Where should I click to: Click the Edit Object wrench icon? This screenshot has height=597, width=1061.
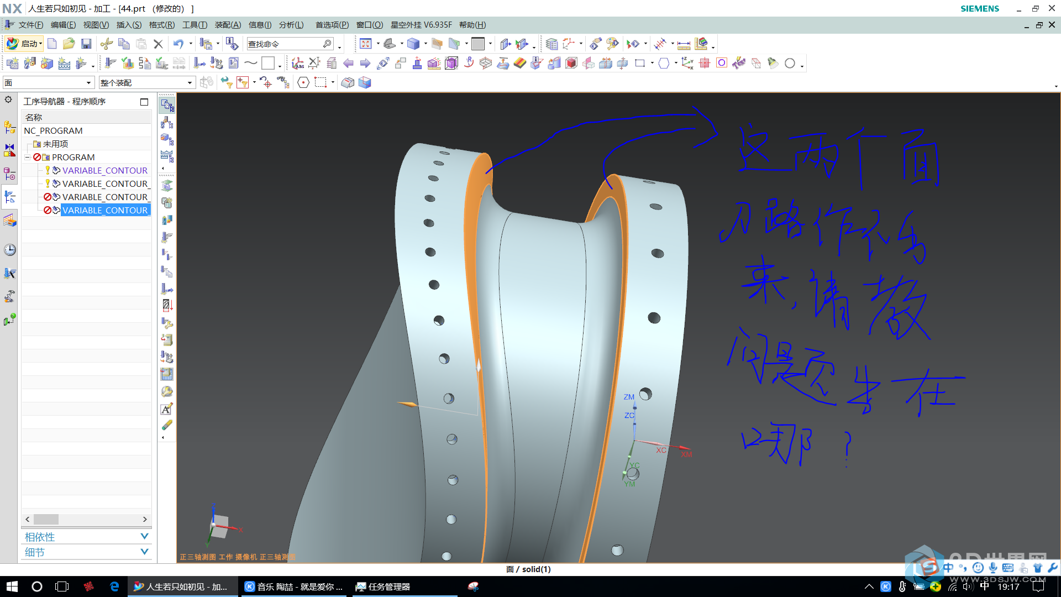pyautogui.click(x=166, y=323)
